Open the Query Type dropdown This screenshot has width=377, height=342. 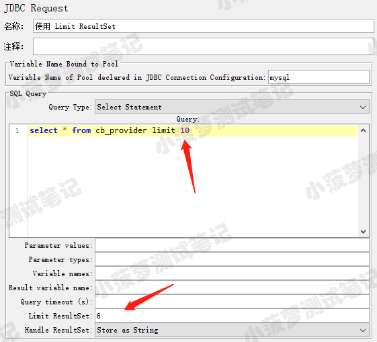(232, 107)
